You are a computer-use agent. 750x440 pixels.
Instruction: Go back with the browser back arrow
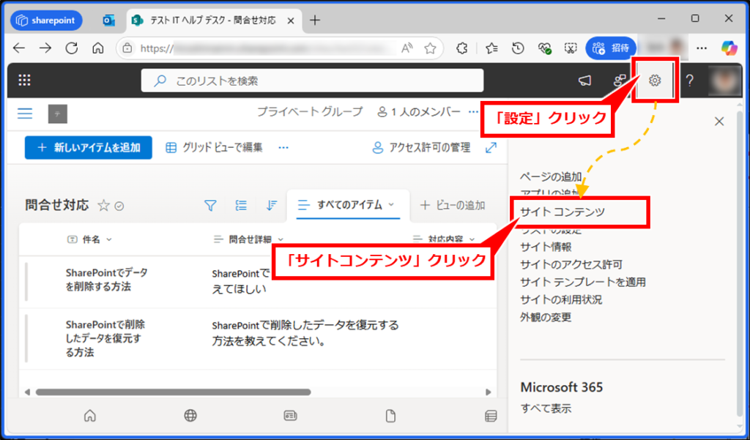pos(19,48)
